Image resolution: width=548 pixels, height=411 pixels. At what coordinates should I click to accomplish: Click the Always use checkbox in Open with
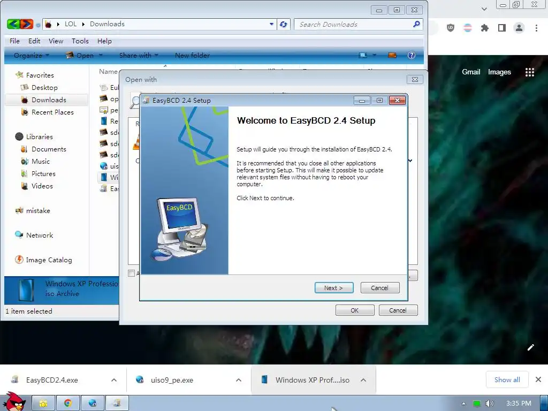click(x=132, y=273)
